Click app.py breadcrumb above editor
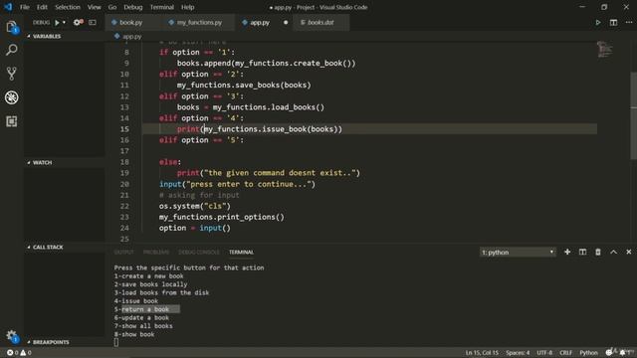This screenshot has width=637, height=358. (x=132, y=36)
